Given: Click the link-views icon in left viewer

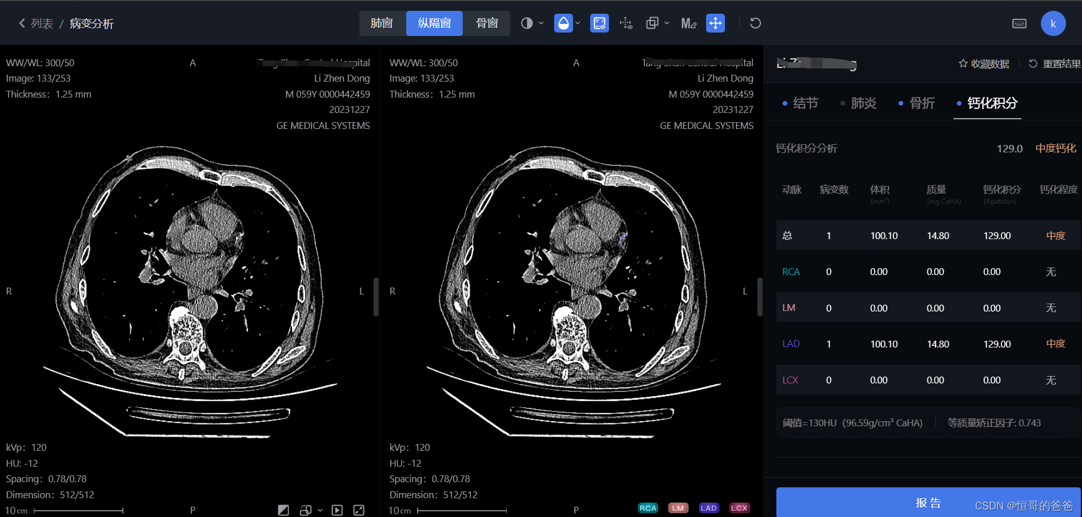Looking at the screenshot, I should [x=306, y=510].
